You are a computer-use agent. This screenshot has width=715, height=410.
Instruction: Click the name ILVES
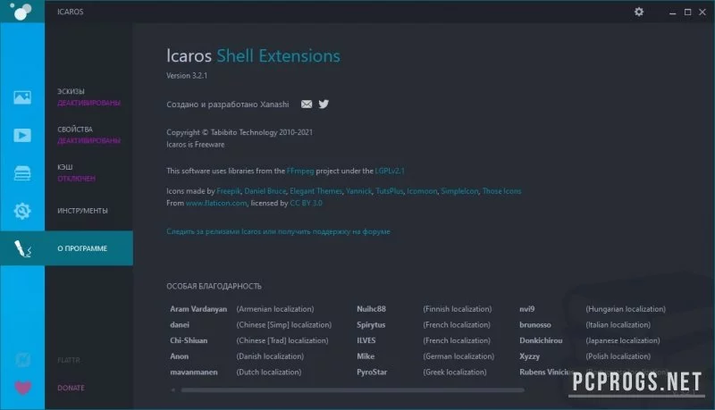[366, 340]
